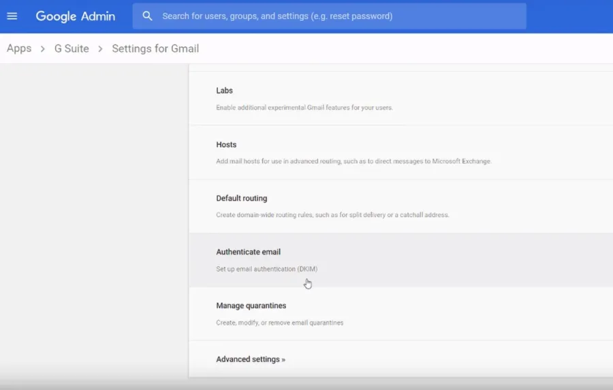Navigate to G Suite breadcrumb
Viewport: 613px width, 390px height.
pyautogui.click(x=72, y=48)
